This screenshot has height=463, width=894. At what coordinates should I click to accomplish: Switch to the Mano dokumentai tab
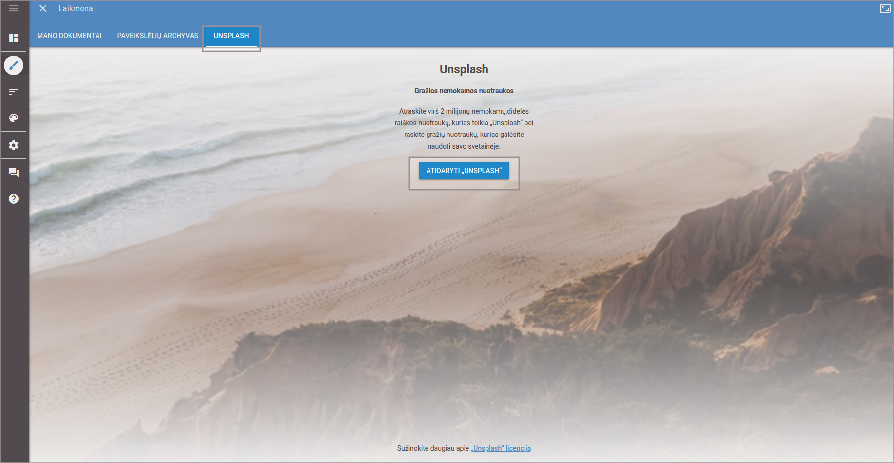pyautogui.click(x=69, y=36)
